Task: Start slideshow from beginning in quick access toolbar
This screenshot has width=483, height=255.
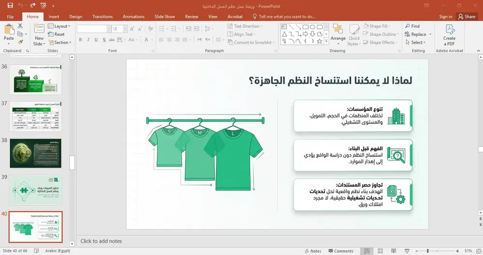Action: click(43, 5)
